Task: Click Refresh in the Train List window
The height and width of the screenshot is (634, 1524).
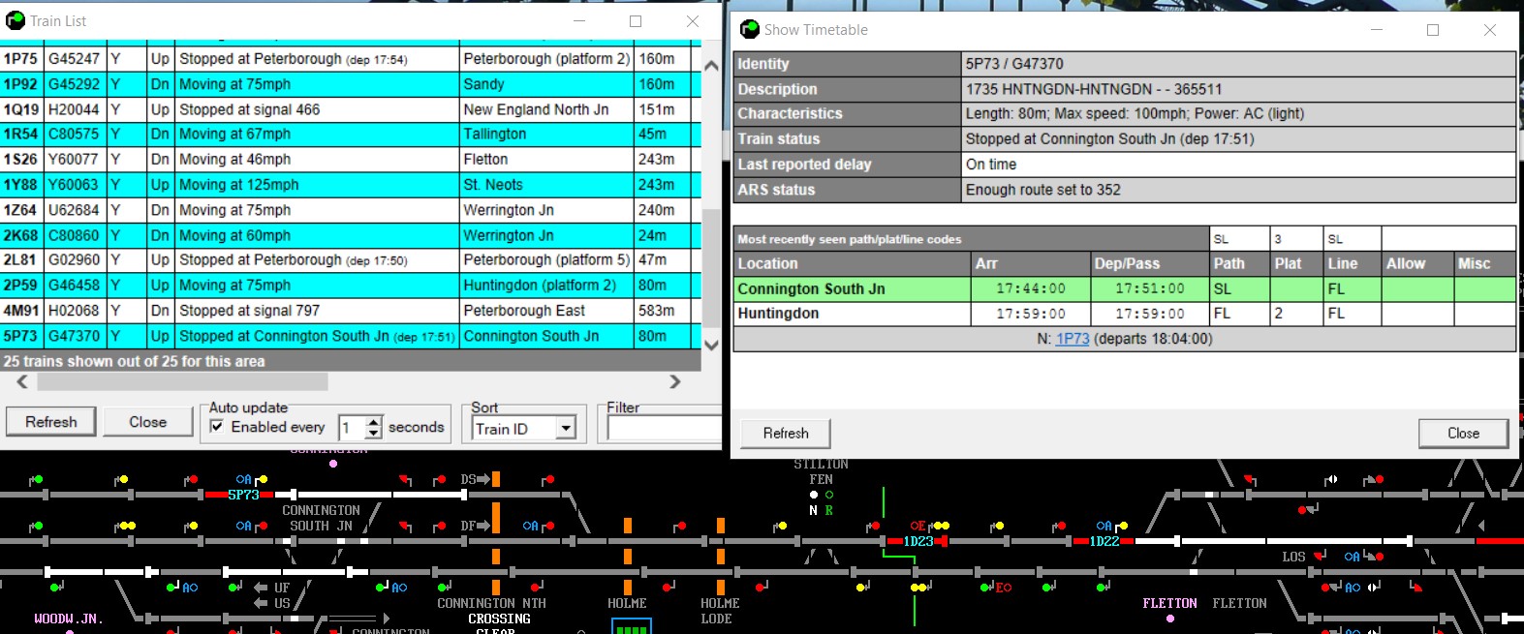Action: click(x=51, y=422)
